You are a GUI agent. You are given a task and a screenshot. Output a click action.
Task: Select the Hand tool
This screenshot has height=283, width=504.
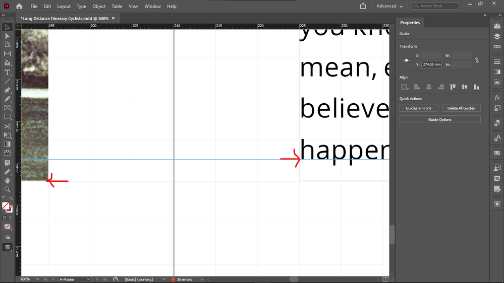pyautogui.click(x=8, y=180)
